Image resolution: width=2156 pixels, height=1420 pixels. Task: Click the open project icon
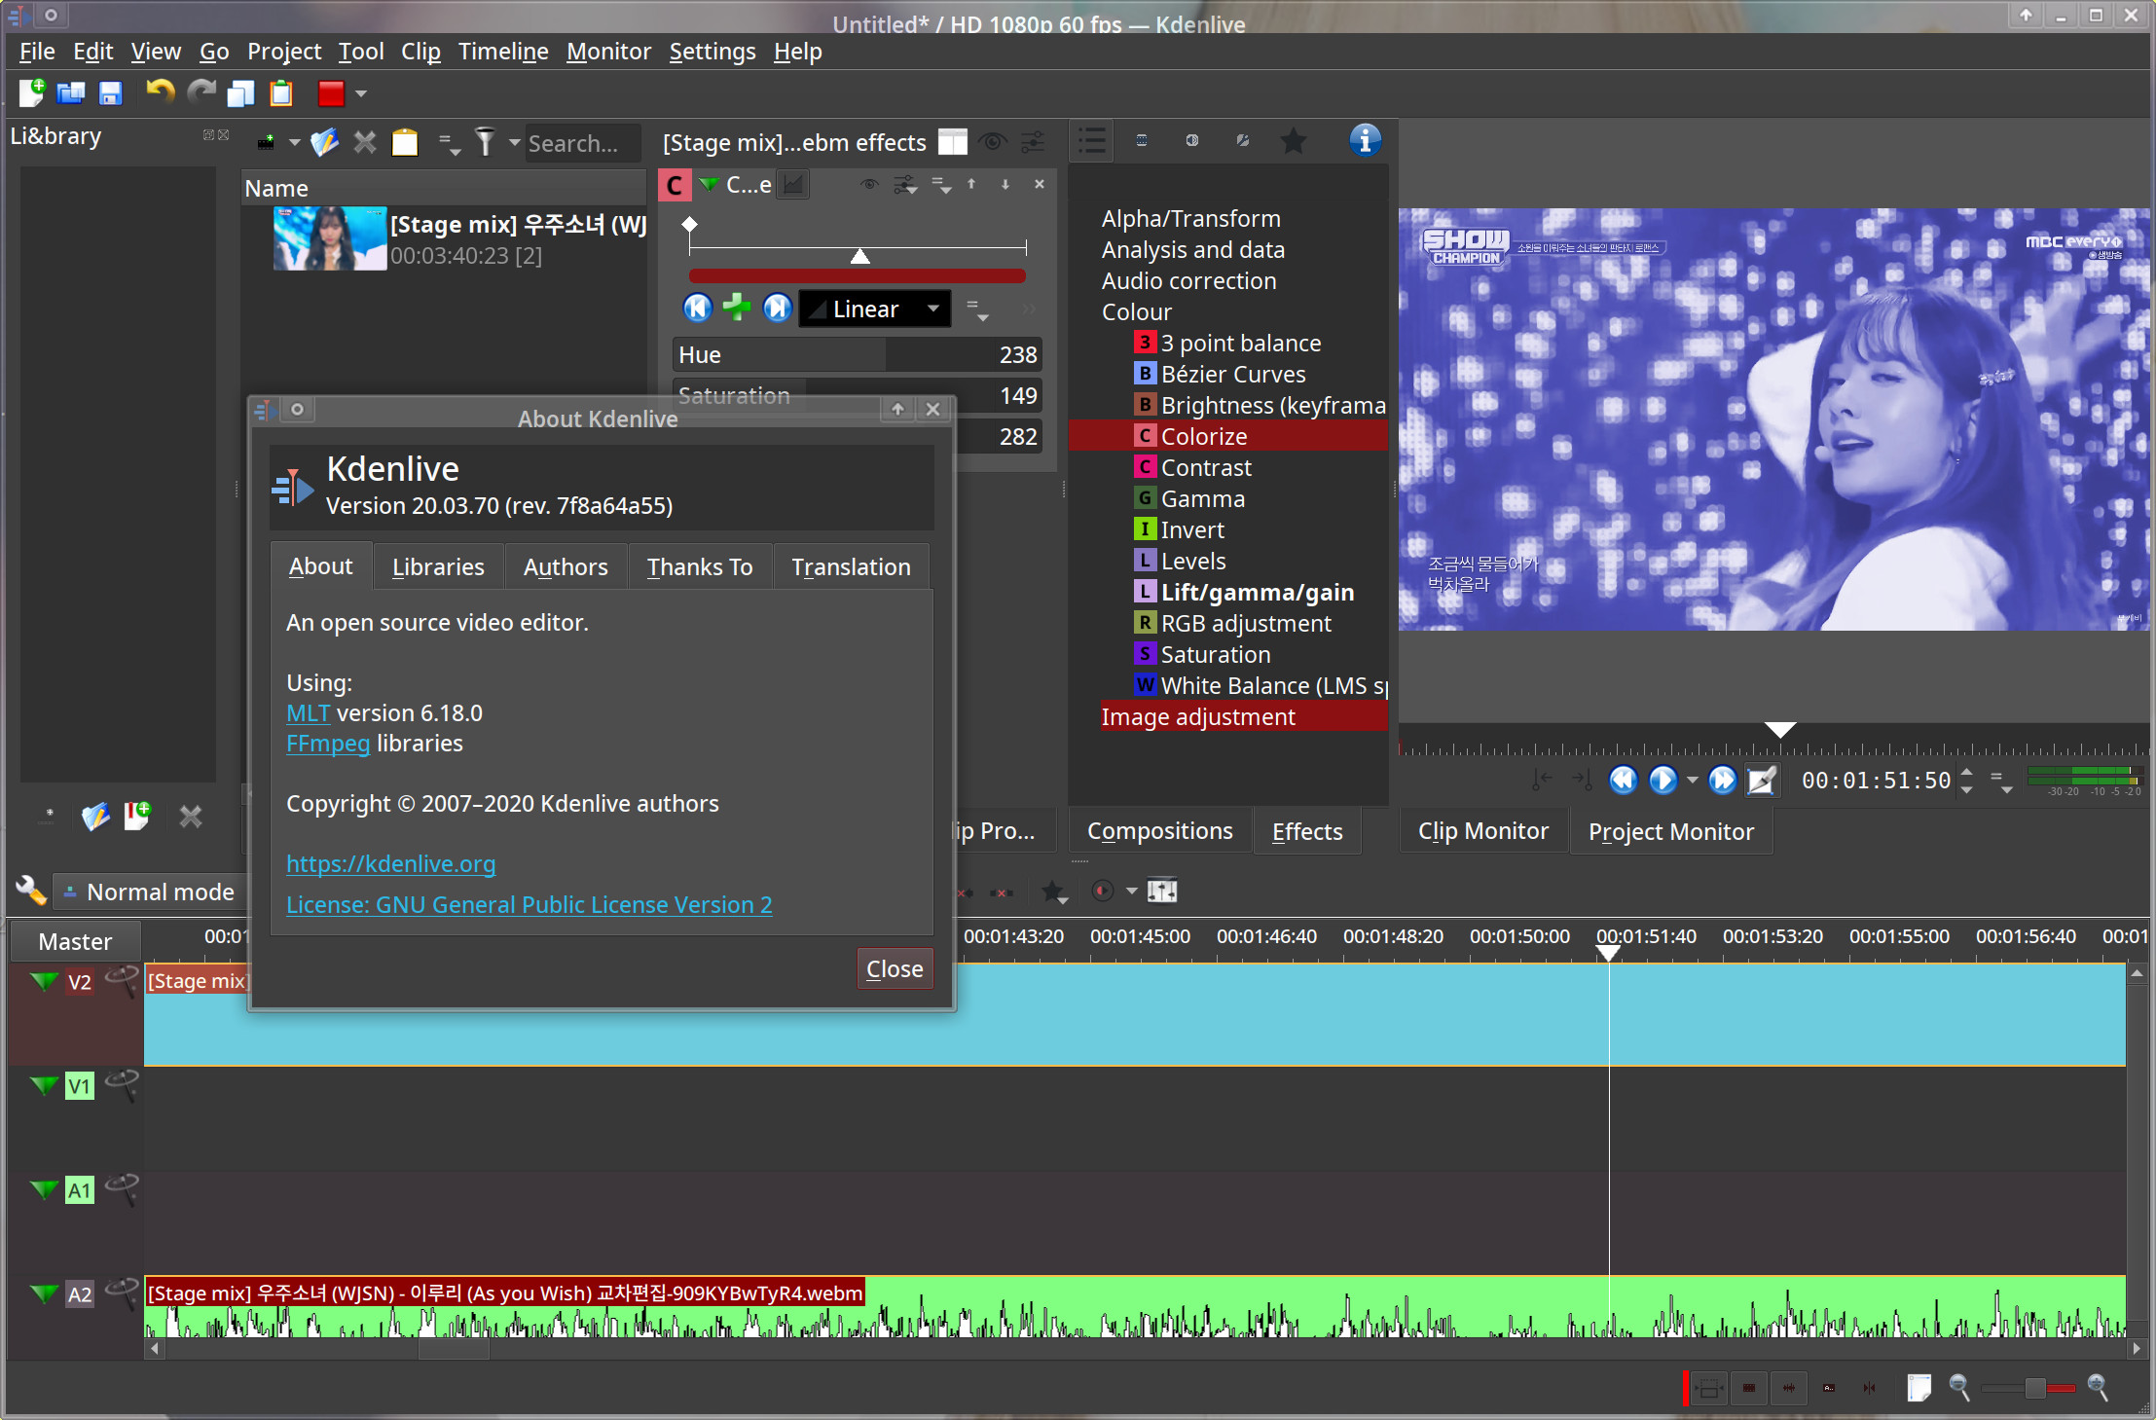coord(71,93)
